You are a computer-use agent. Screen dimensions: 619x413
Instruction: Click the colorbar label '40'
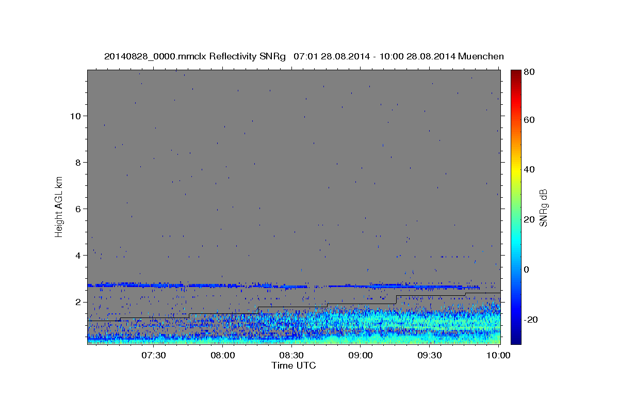pyautogui.click(x=530, y=169)
